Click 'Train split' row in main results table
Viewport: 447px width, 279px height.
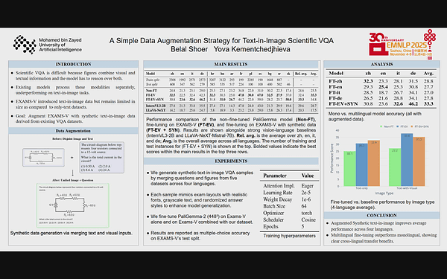[231, 80]
